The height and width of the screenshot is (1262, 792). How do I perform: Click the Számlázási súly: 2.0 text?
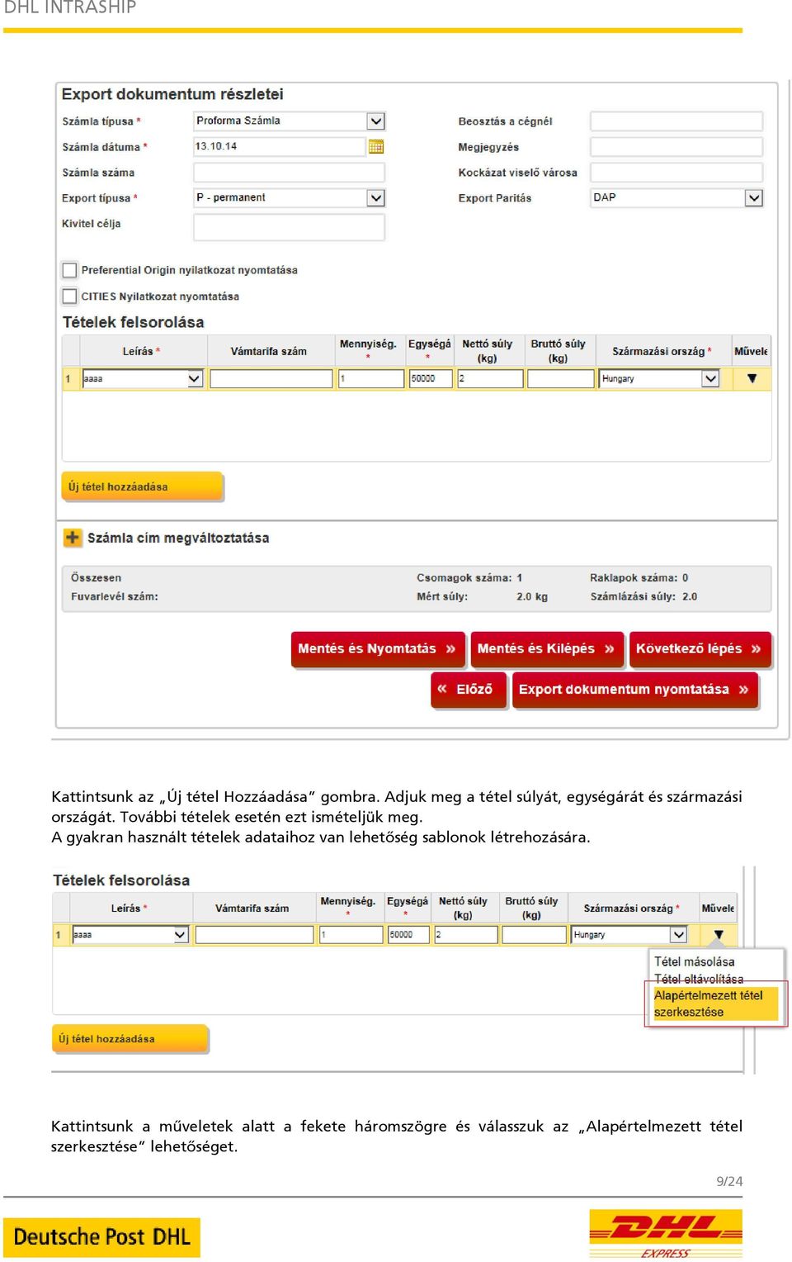click(643, 596)
